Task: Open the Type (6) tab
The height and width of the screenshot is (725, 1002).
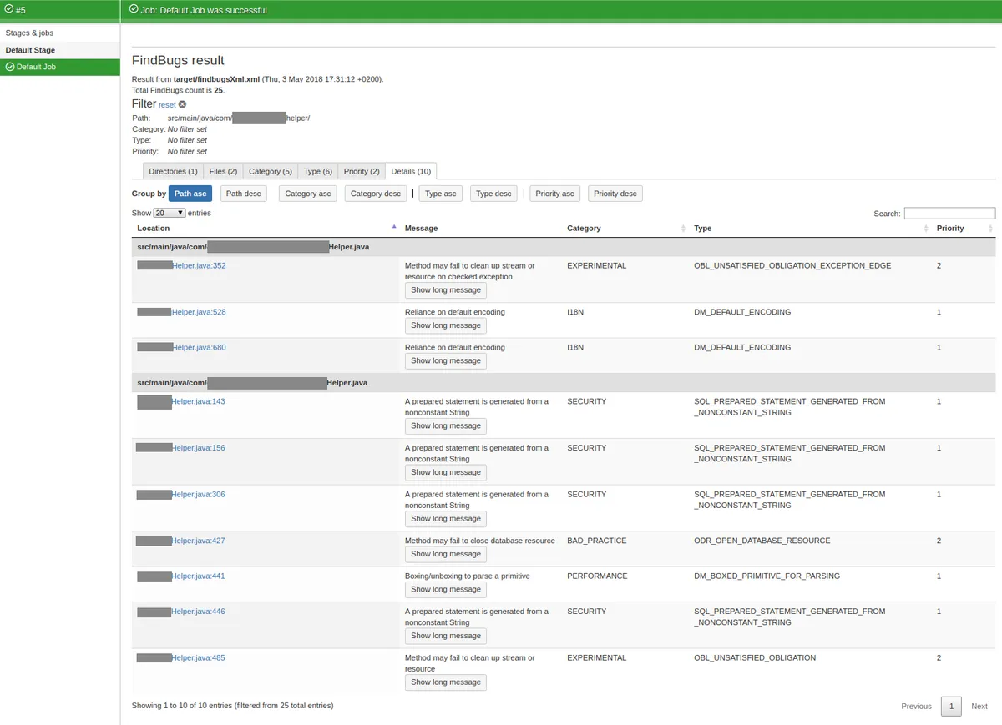Action: pos(318,171)
